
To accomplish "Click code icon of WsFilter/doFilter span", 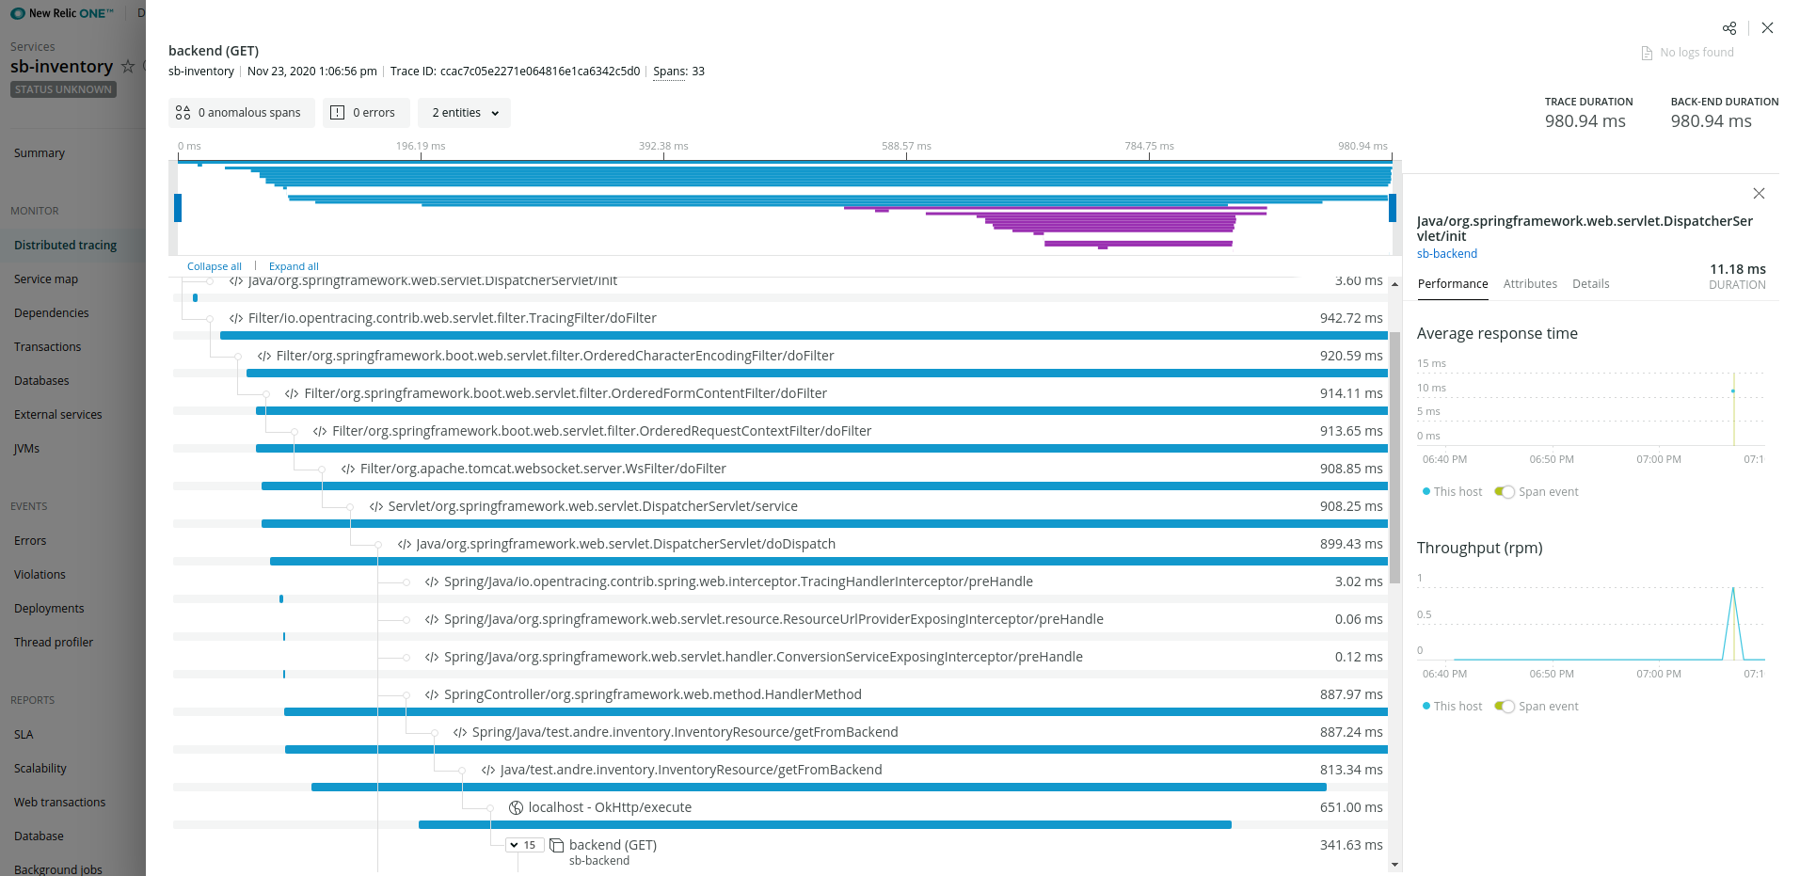I will pyautogui.click(x=348, y=470).
